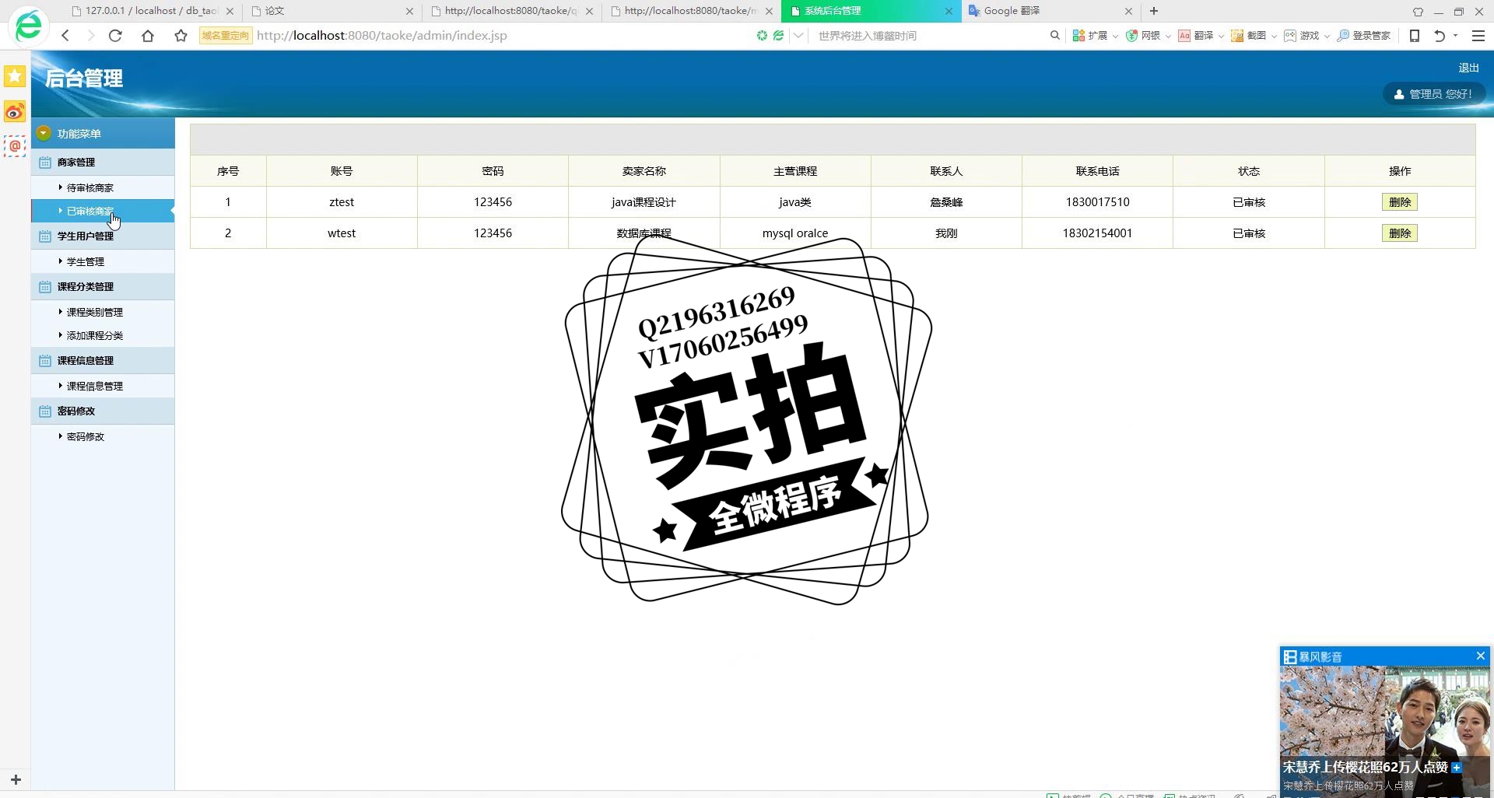Expand the 商家管理 menu section
Image resolution: width=1494 pixels, height=798 pixels.
tap(103, 162)
